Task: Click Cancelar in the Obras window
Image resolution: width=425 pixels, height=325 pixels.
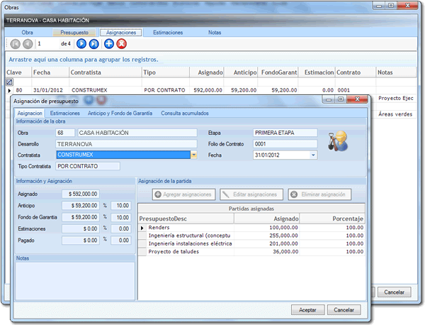Action: 395,292
